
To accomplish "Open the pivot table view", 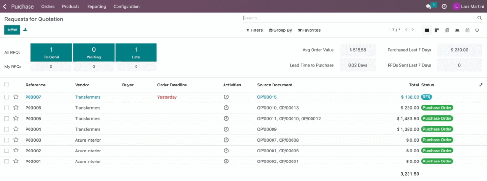I will click(x=447, y=30).
